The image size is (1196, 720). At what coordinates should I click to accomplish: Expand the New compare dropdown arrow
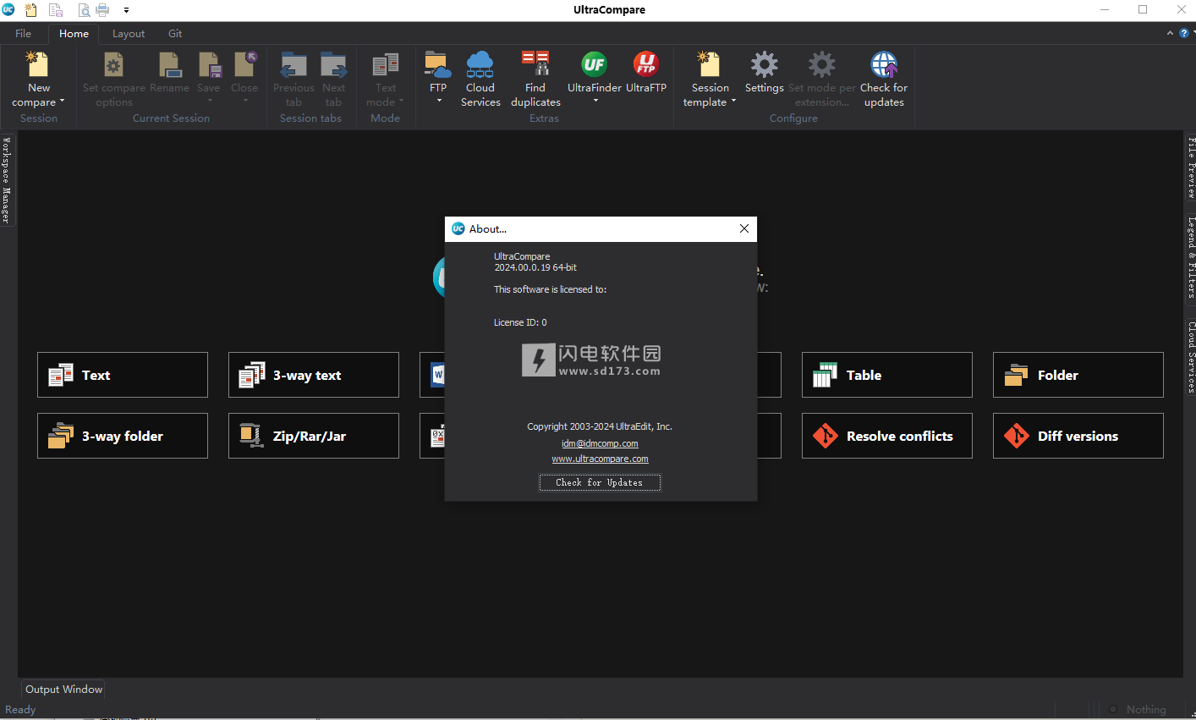(x=62, y=102)
